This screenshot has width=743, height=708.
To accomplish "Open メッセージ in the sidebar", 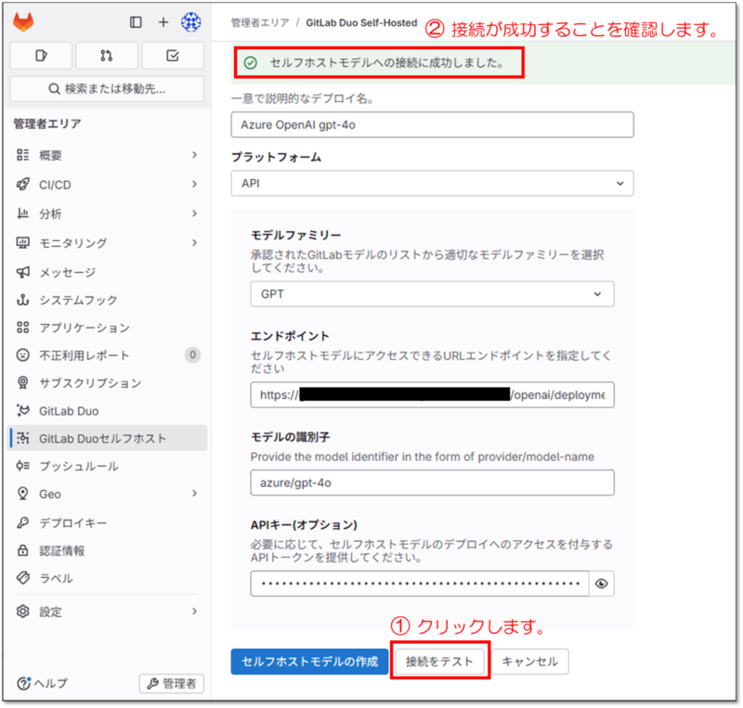I will click(x=108, y=272).
